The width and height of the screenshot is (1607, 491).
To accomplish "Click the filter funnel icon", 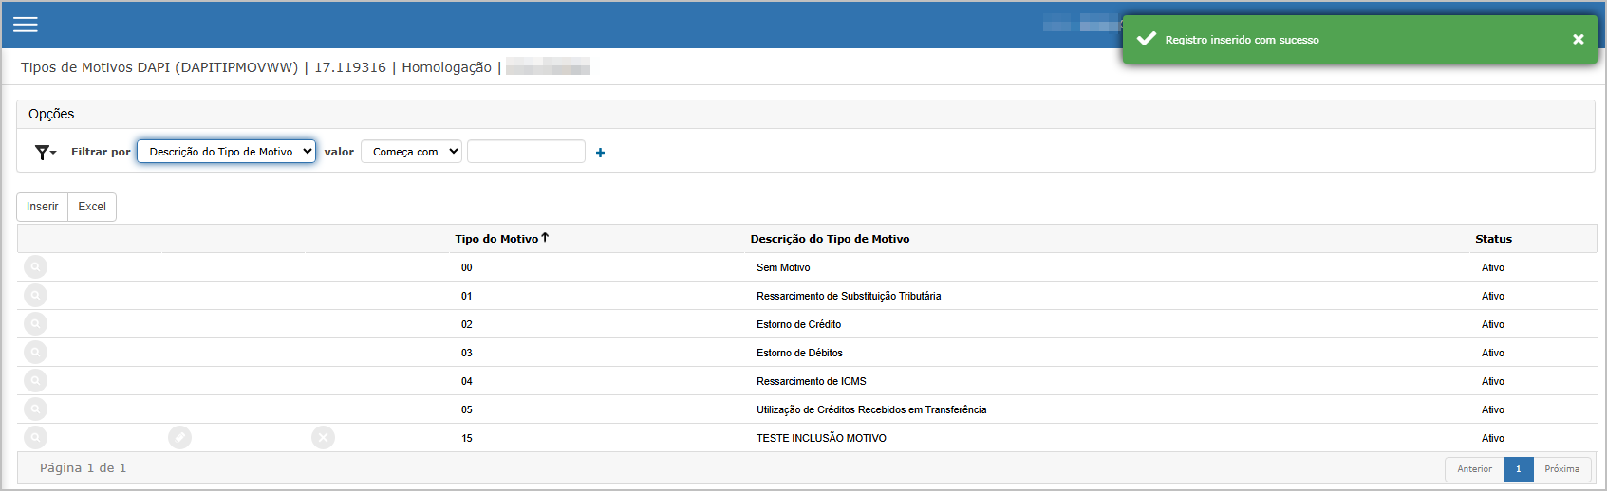I will tap(44, 152).
